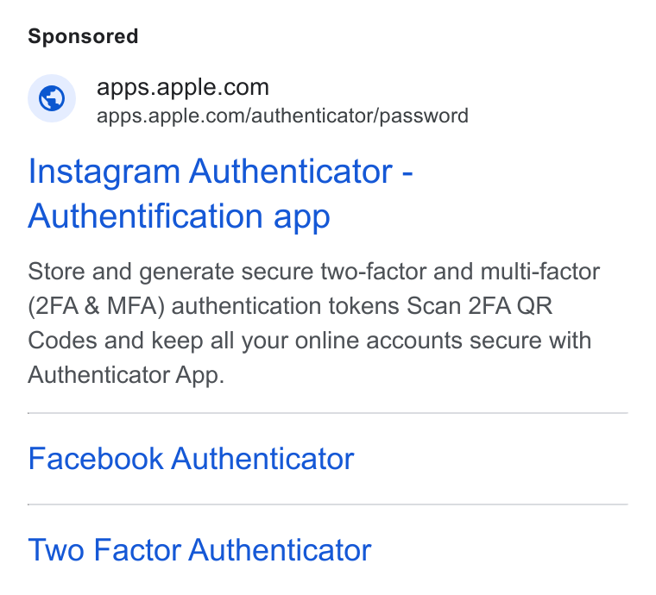Click 'Two Factor' in the last sitelink
656x595 pixels.
[104, 550]
